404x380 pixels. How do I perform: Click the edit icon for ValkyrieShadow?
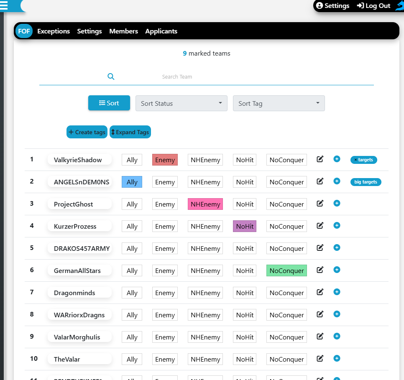320,159
